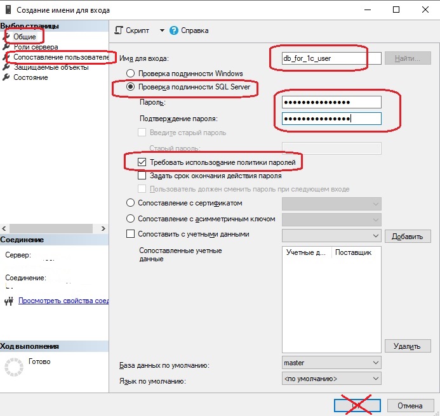The image size is (440, 416).
Task: Open Сопоставление пользователей page
Action: pos(61,57)
